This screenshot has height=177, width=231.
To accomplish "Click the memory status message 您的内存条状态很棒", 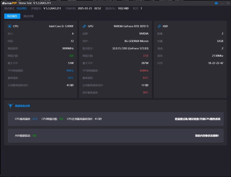I will coord(207,136).
